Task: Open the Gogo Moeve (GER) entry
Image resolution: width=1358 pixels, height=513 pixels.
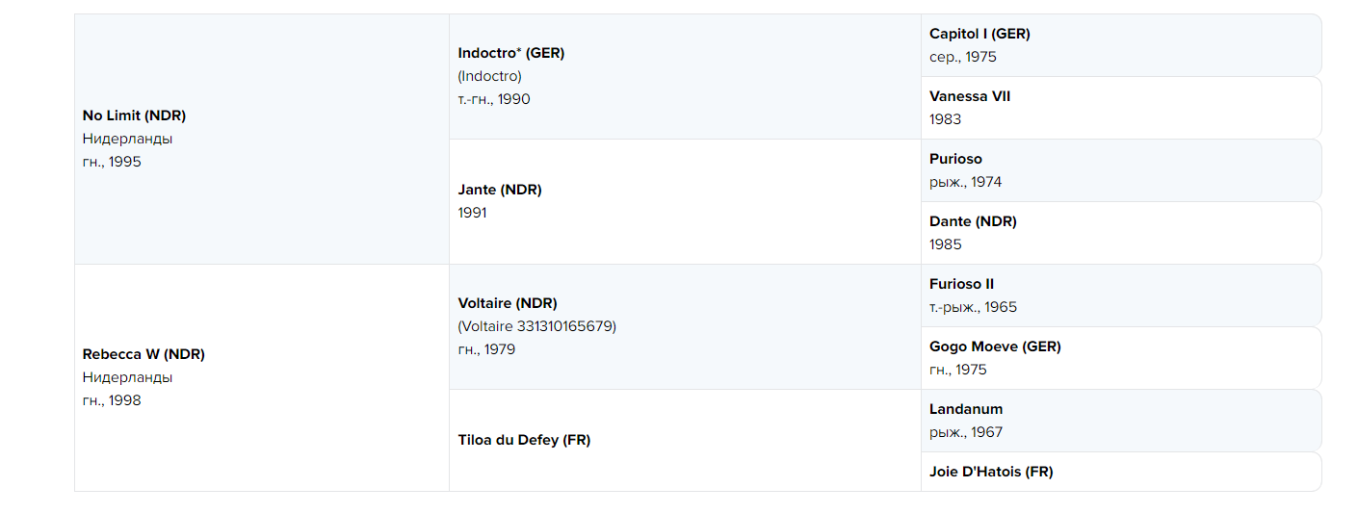Action: point(995,346)
